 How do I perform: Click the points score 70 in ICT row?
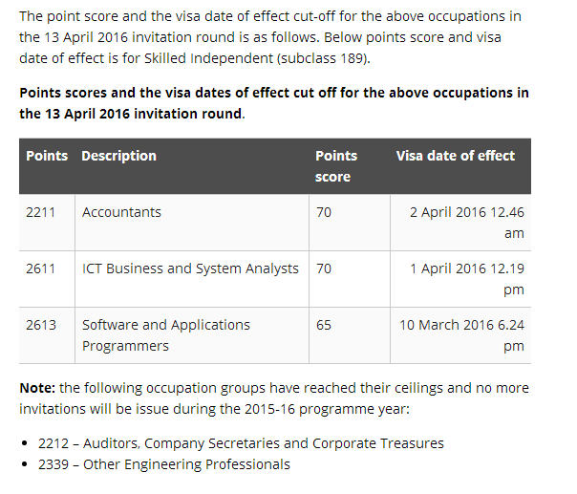click(x=324, y=268)
